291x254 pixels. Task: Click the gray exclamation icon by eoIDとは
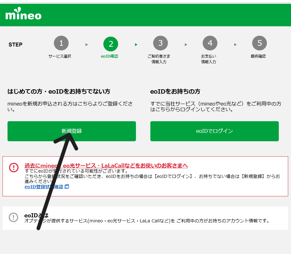pos(13,217)
